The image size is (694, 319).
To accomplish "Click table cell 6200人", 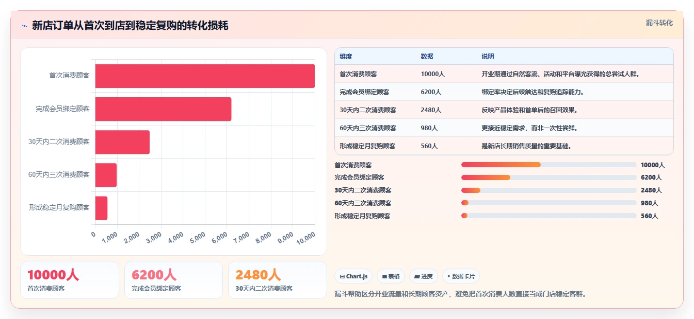I will click(431, 92).
